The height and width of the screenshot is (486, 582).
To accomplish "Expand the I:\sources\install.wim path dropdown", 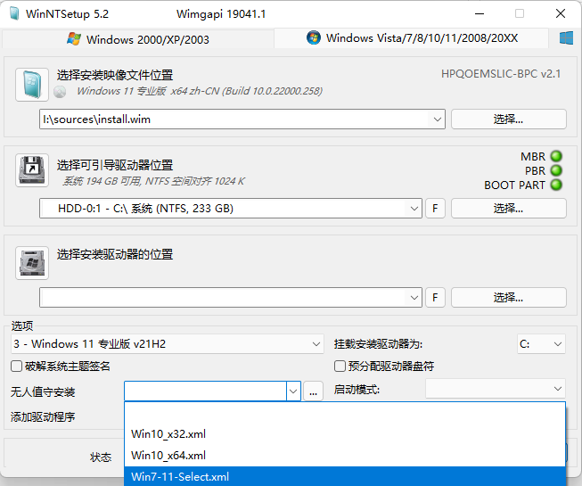I will click(x=438, y=119).
